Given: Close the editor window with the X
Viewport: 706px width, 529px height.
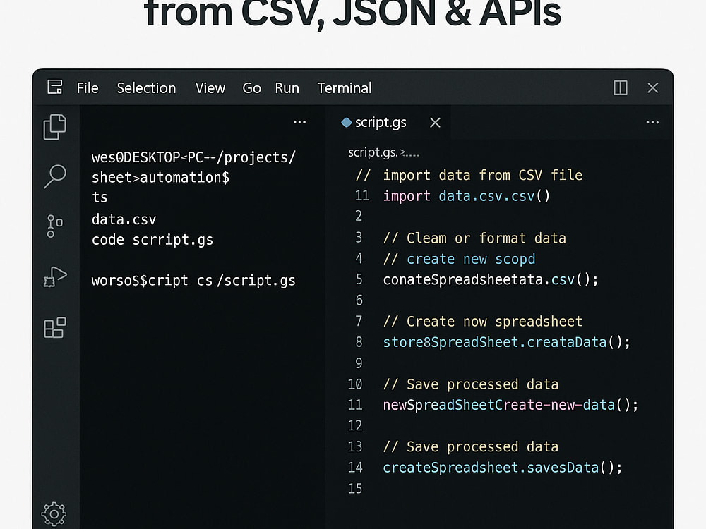Looking at the screenshot, I should pyautogui.click(x=653, y=87).
